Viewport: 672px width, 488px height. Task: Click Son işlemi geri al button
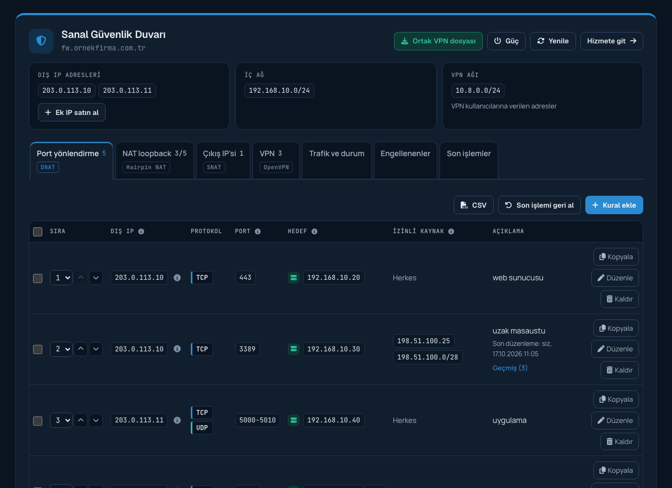539,205
